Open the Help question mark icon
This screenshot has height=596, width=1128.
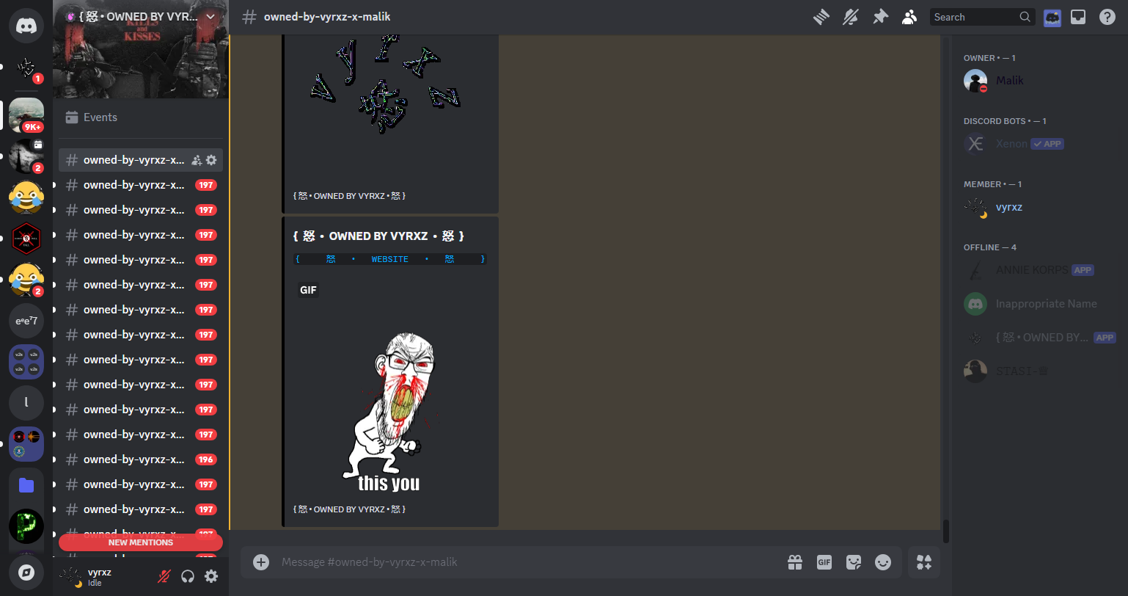(1107, 17)
